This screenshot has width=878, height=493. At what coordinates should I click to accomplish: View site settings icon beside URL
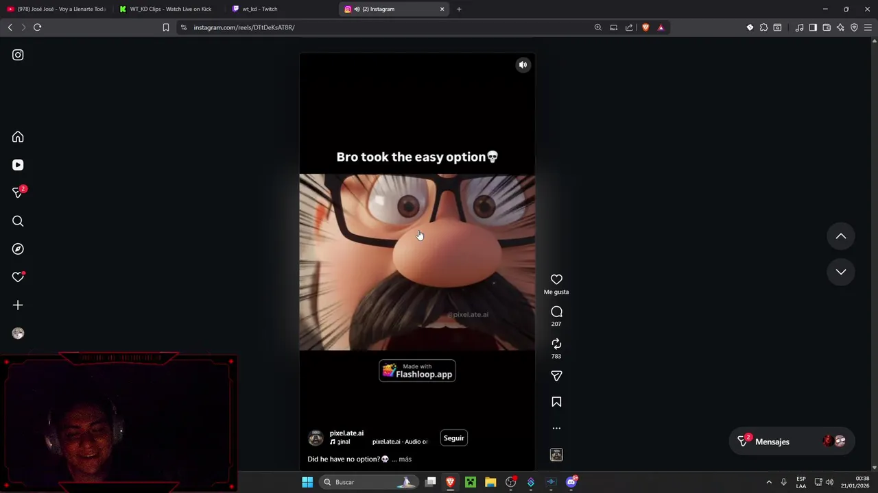(x=183, y=27)
